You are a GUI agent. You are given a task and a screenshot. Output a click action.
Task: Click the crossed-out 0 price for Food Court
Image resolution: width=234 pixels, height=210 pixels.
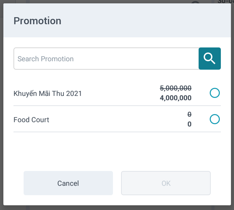tap(189, 114)
